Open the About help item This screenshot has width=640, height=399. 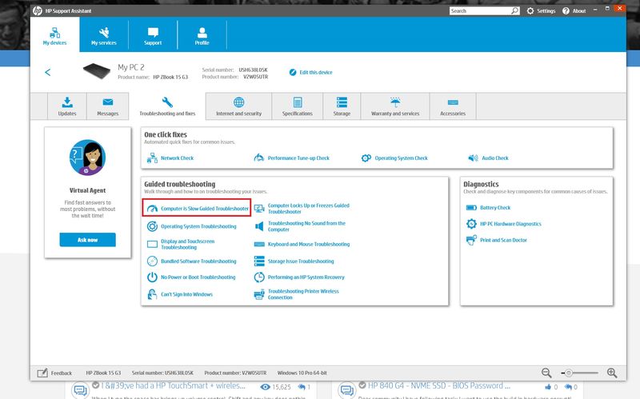[x=574, y=11]
